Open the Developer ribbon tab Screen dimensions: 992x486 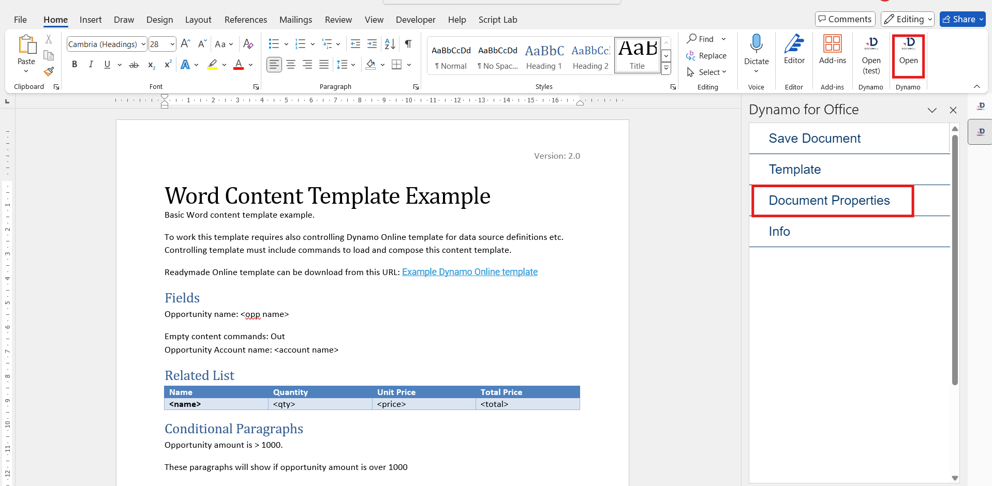pos(415,20)
